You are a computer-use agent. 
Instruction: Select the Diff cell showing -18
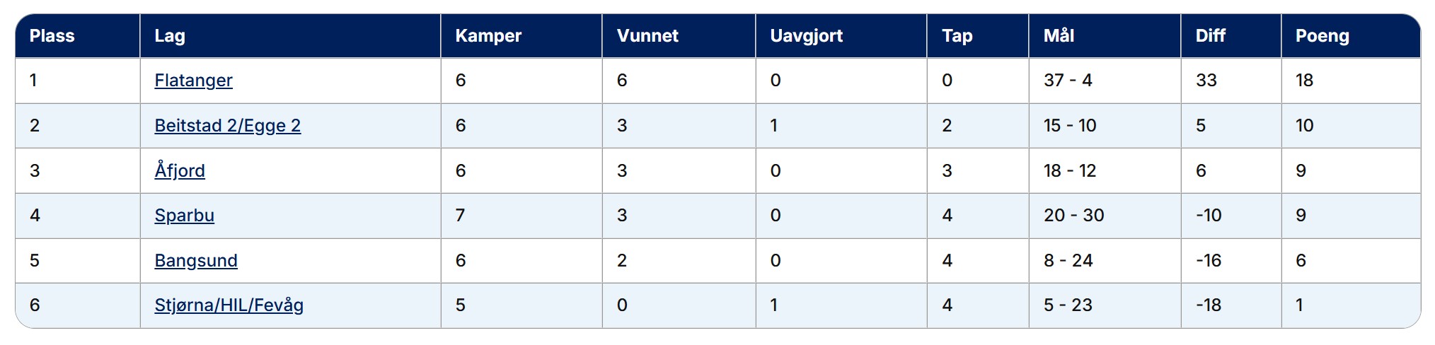coord(1209,305)
